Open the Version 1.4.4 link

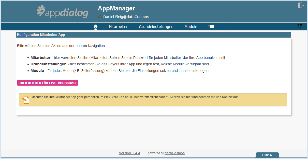tap(129, 153)
